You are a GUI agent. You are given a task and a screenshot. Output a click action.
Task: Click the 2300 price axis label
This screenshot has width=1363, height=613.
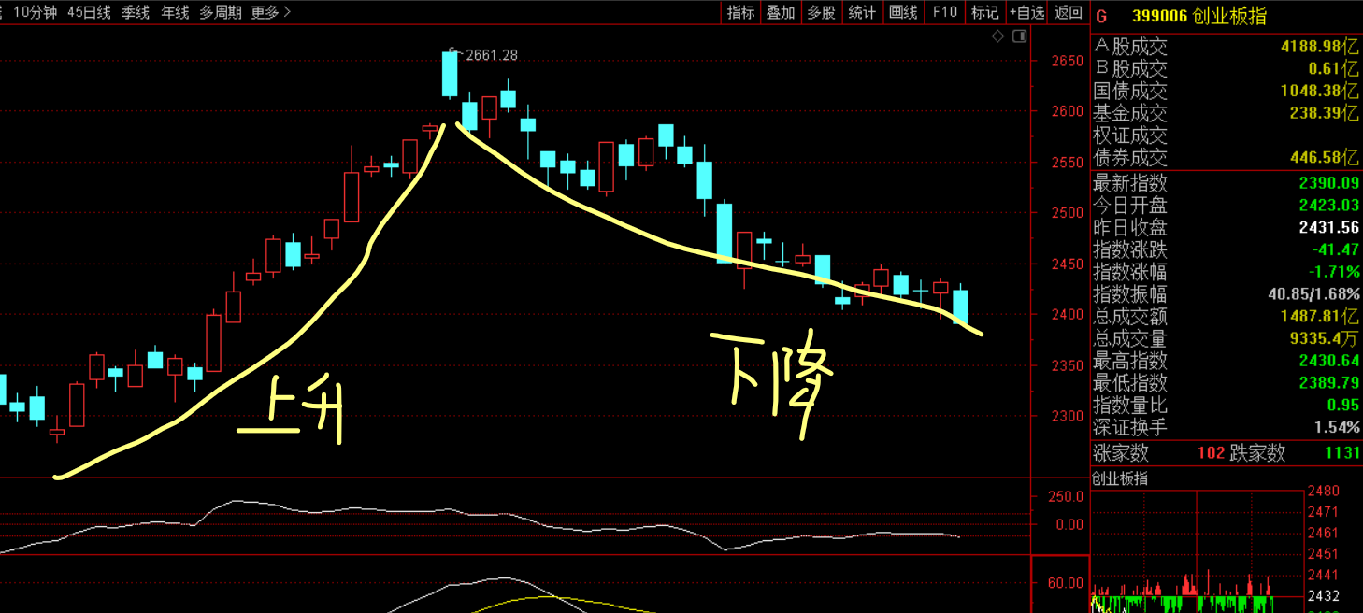coord(1066,415)
